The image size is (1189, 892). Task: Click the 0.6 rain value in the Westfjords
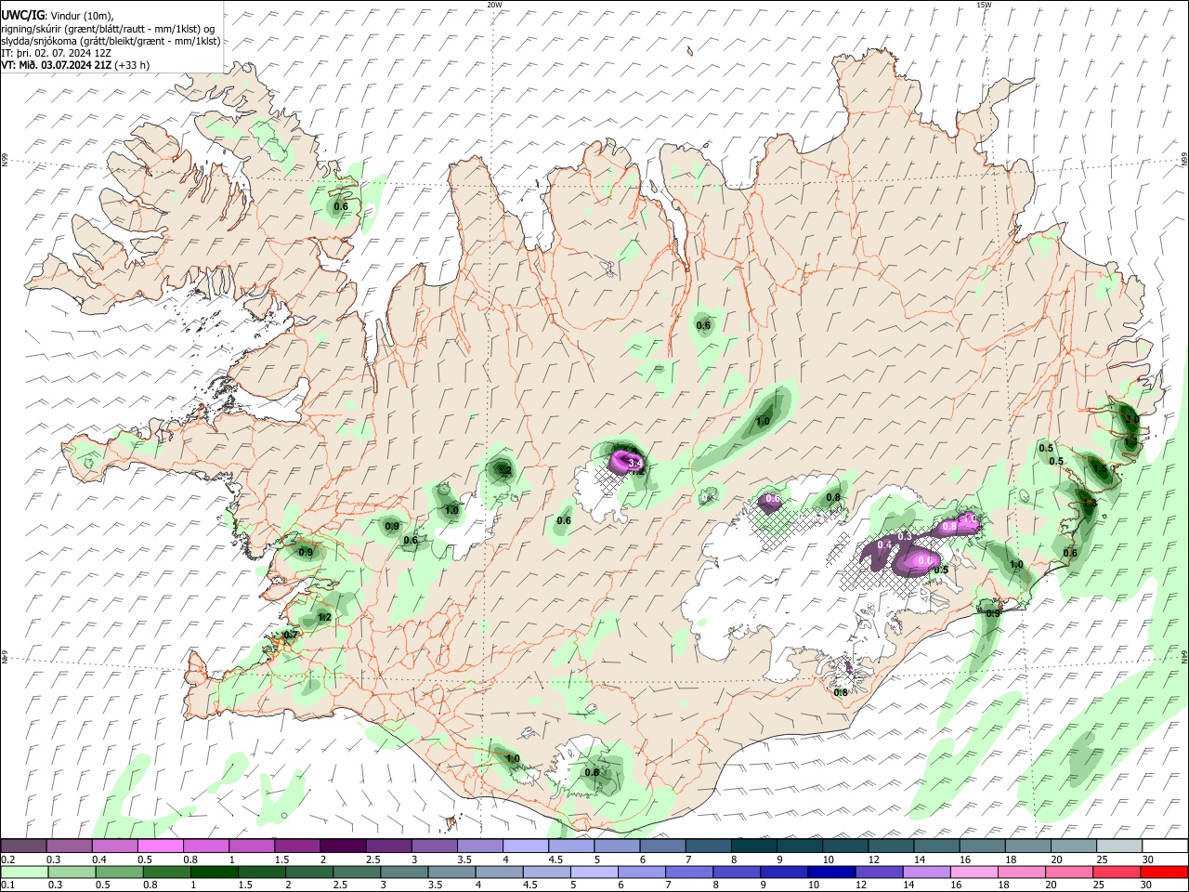click(x=341, y=206)
